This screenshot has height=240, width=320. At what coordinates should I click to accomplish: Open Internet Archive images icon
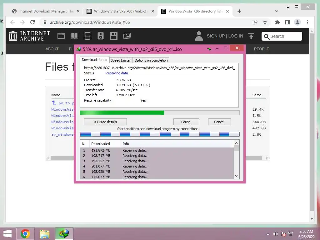click(127, 36)
